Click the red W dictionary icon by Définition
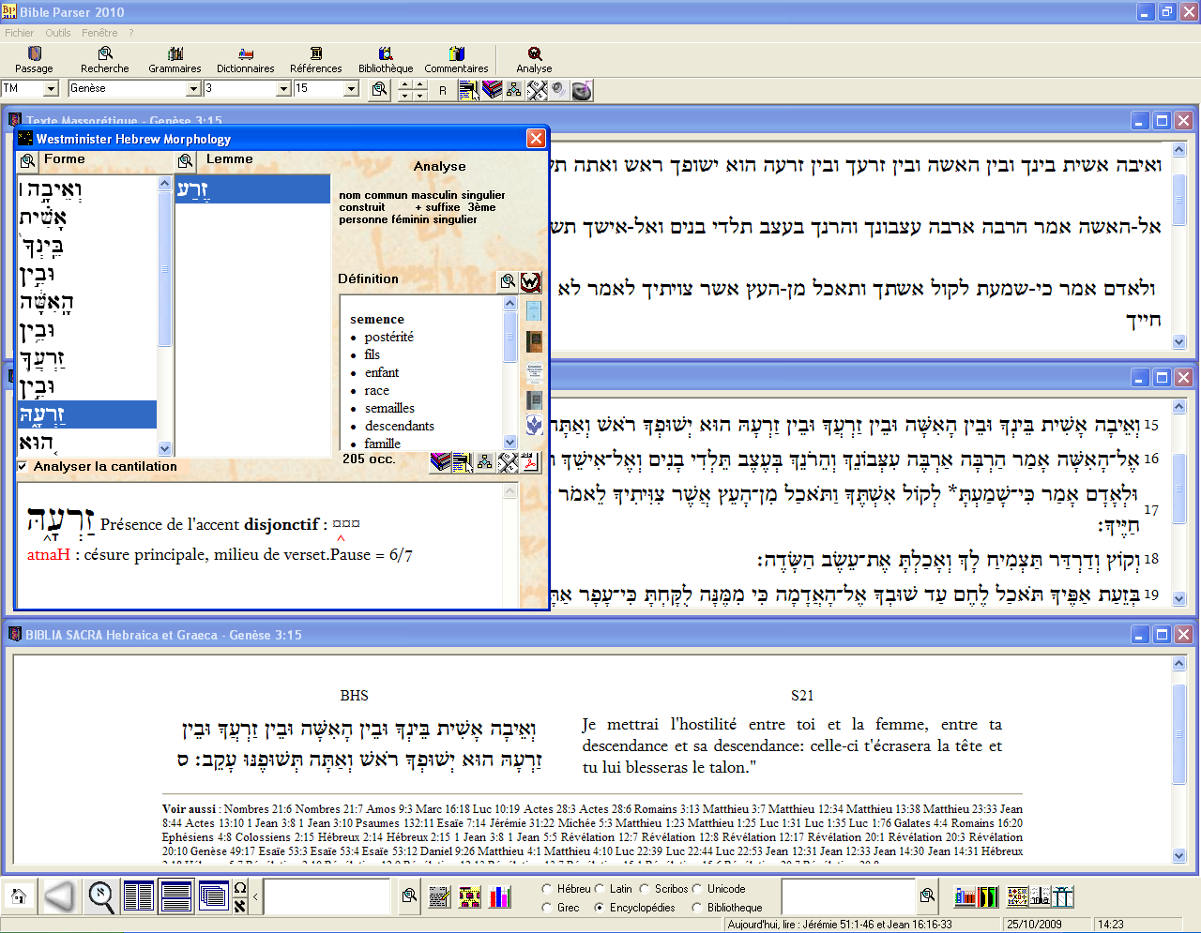1201x933 pixels. pos(530,281)
